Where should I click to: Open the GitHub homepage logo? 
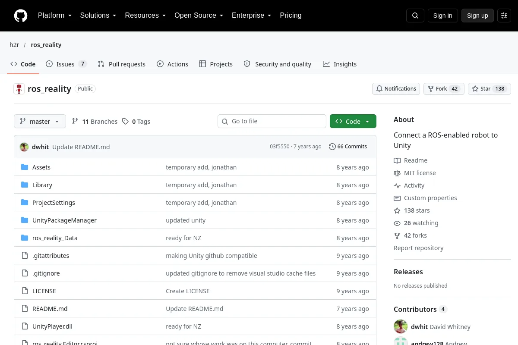click(21, 16)
